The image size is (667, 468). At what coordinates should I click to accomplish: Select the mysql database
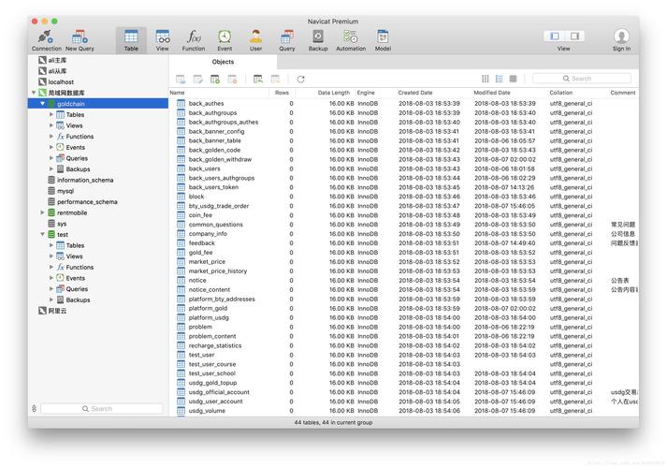[65, 191]
